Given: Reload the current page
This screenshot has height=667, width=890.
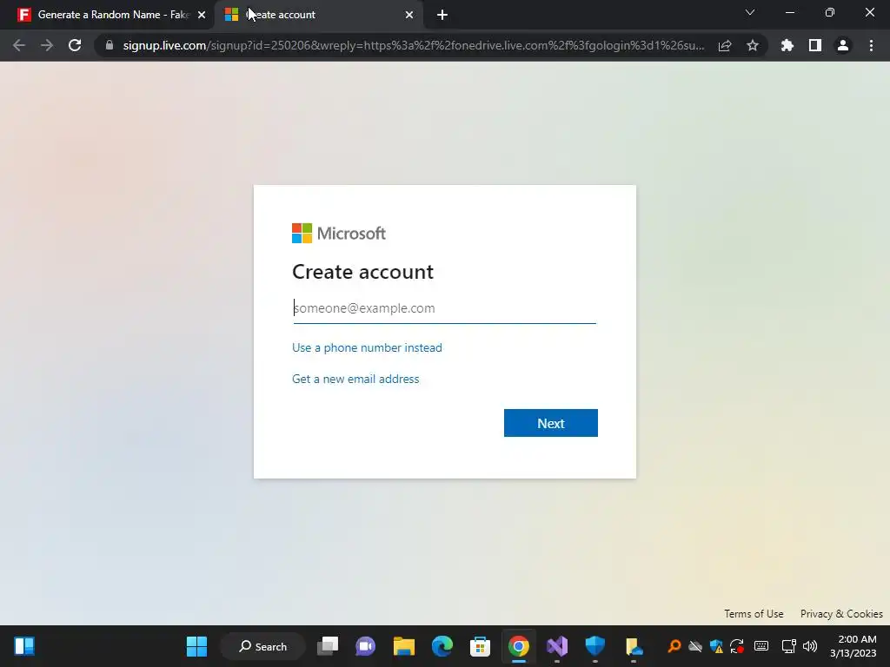Looking at the screenshot, I should click(75, 45).
